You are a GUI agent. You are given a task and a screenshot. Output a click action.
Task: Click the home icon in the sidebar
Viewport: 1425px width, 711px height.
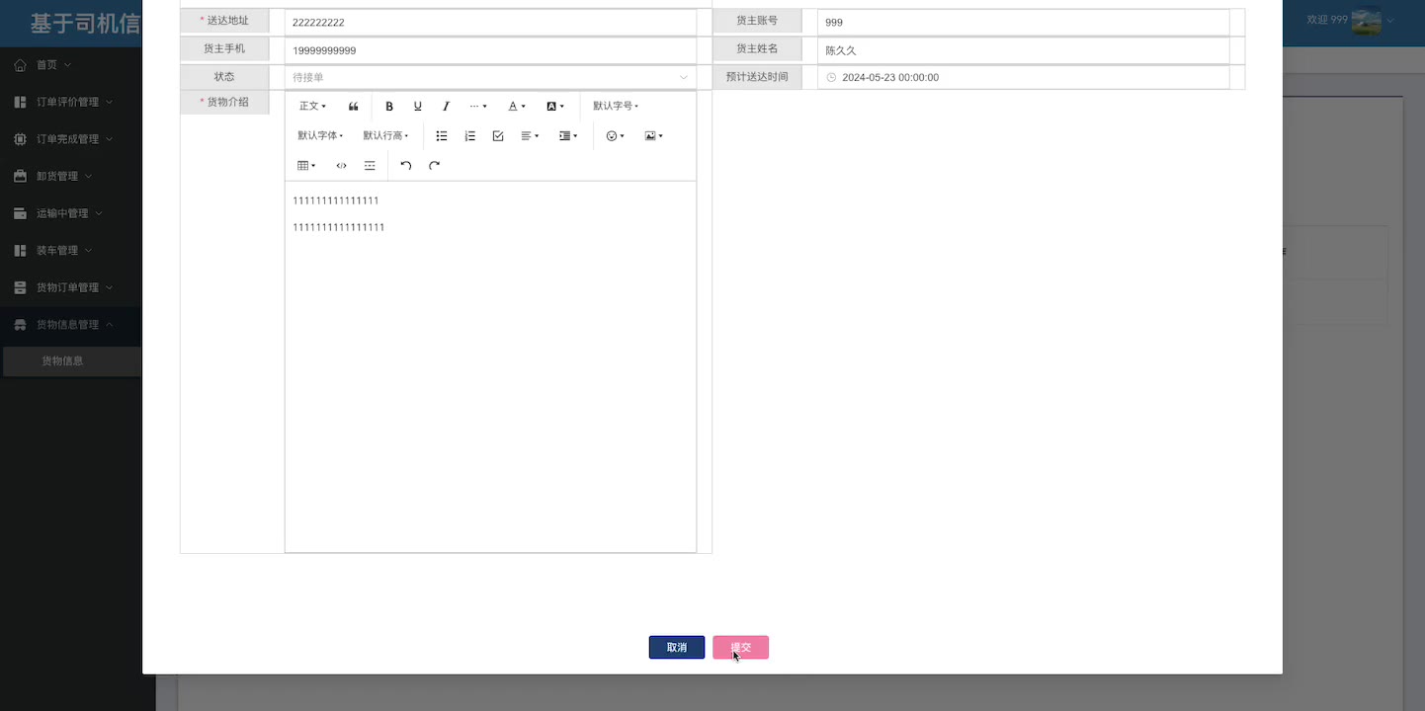pyautogui.click(x=20, y=65)
